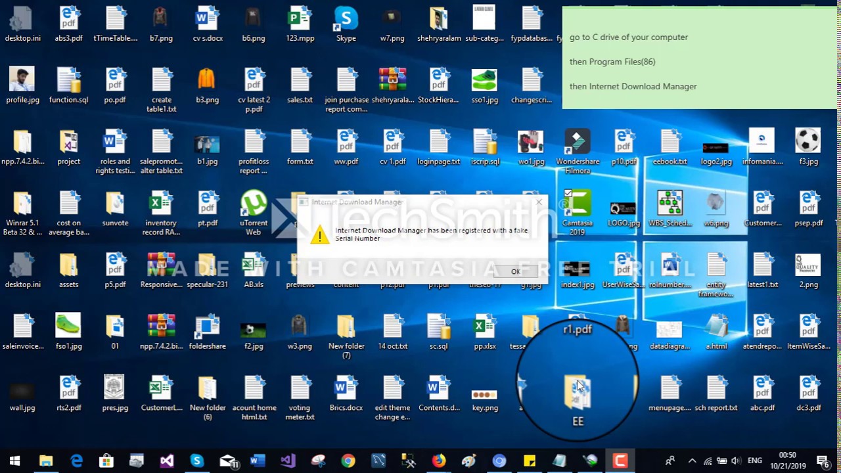Select the inventory record Excel file

coord(161,214)
